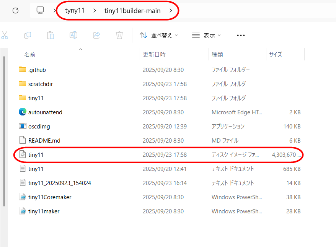This screenshot has width=336, height=247.
Task: Click the This PC monitor icon
Action: point(40,11)
